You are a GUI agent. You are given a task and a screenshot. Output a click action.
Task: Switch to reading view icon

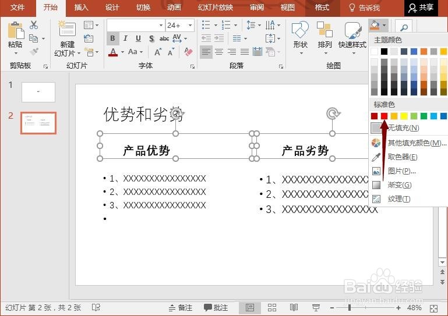[294, 307]
